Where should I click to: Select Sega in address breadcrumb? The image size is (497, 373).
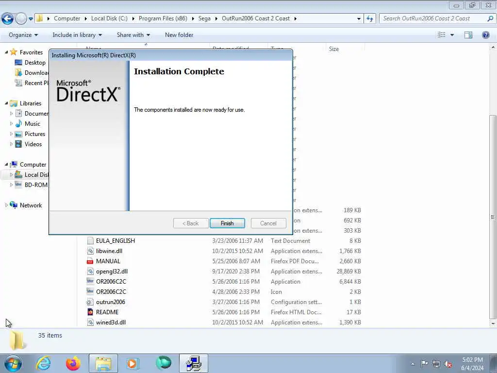coord(204,18)
